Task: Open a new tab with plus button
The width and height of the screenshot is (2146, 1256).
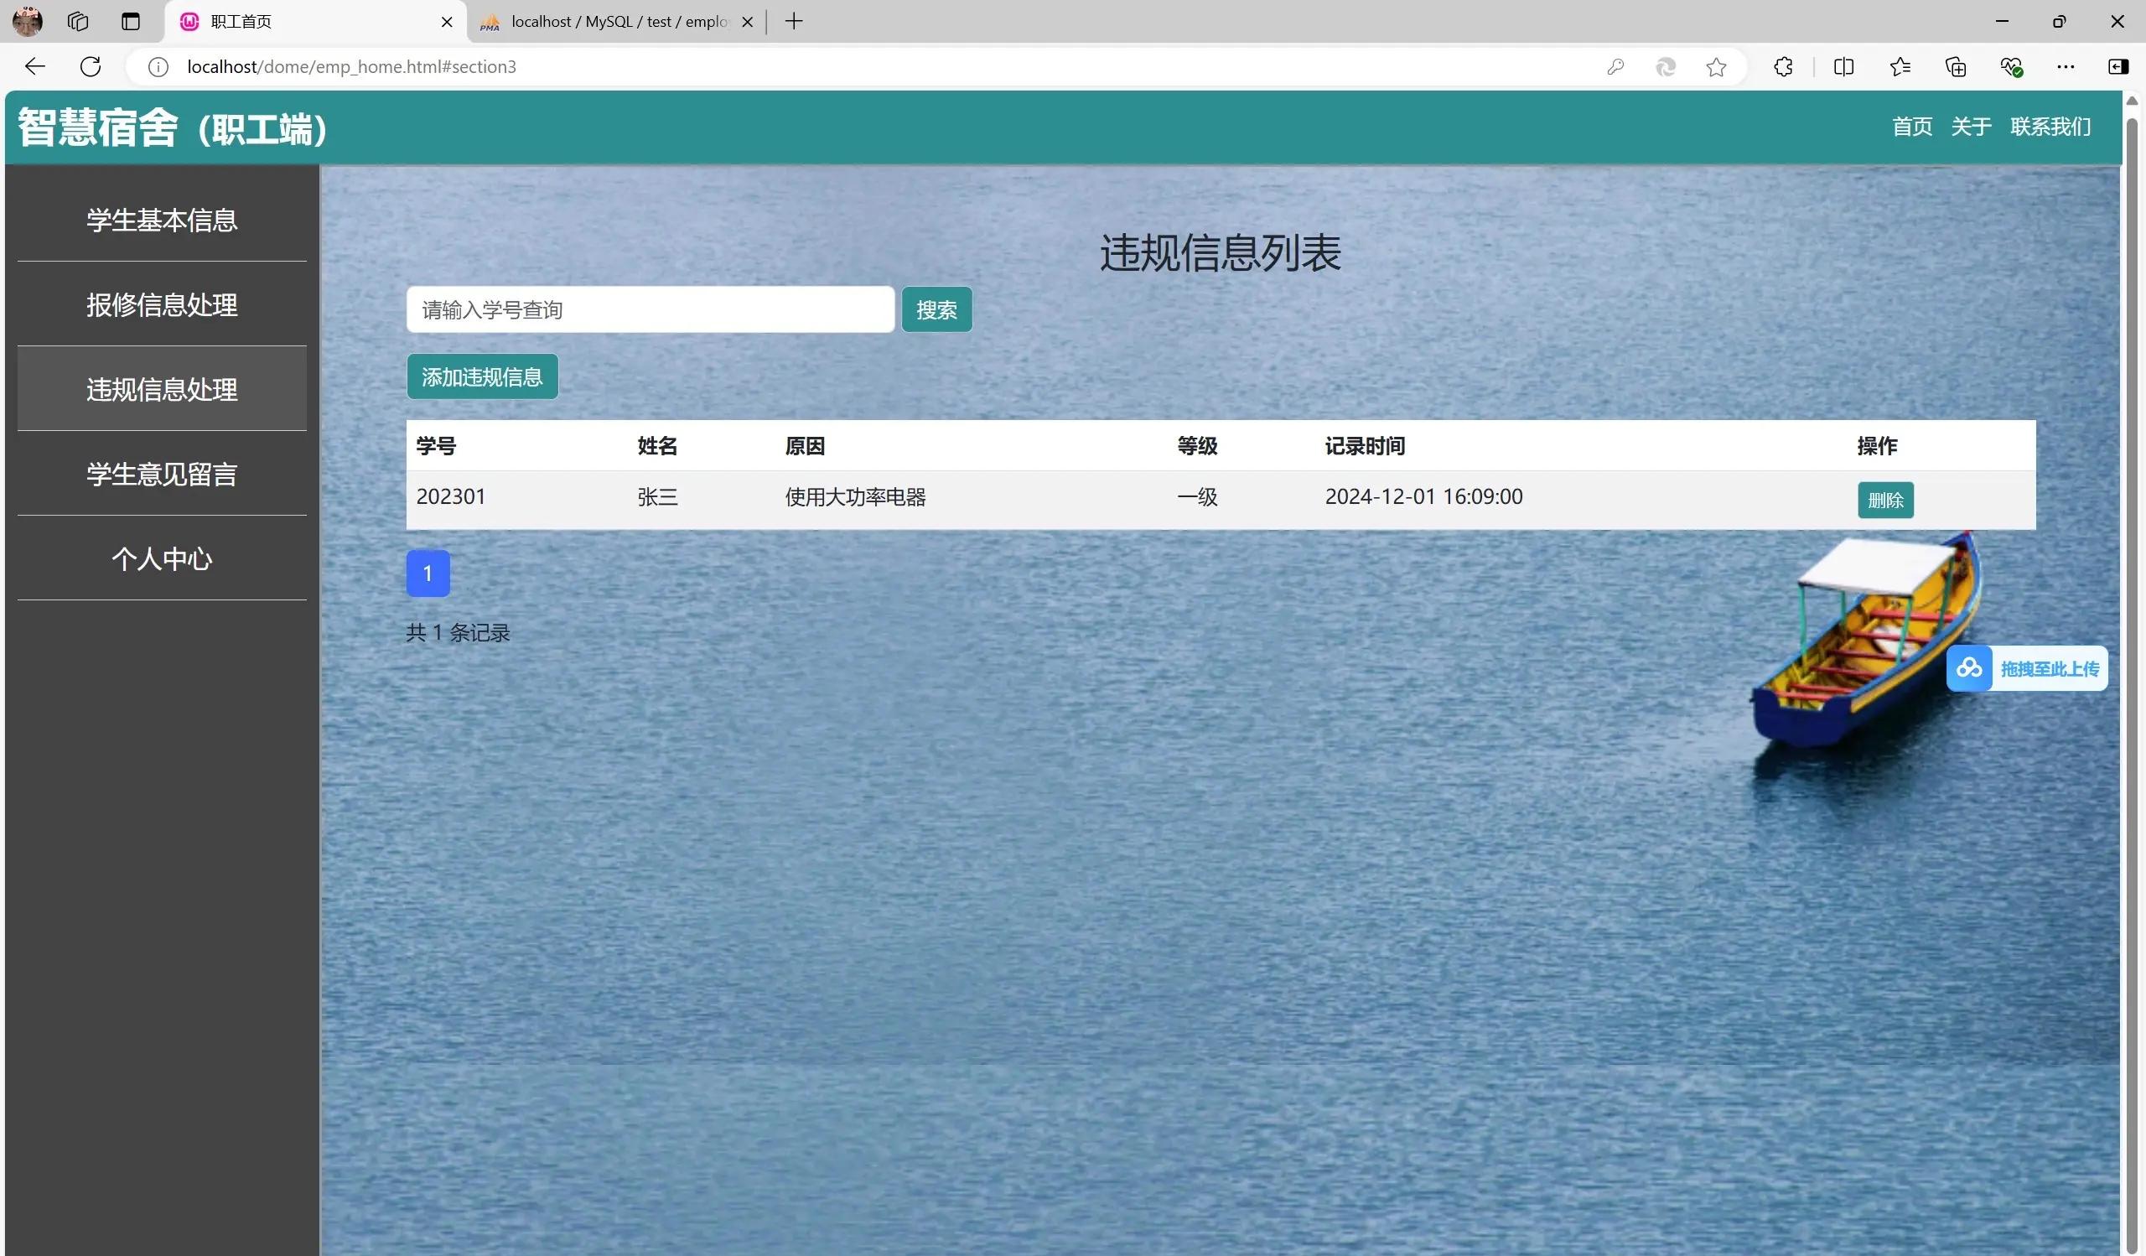Action: 794,21
